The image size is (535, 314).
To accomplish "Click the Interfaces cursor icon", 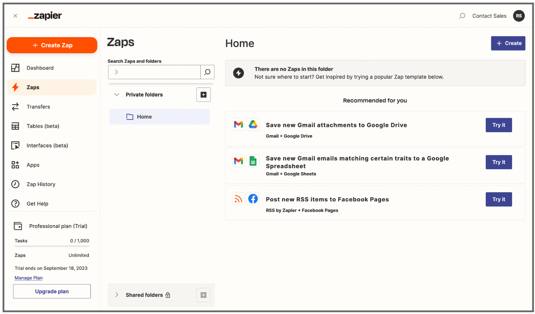I will pyautogui.click(x=15, y=146).
